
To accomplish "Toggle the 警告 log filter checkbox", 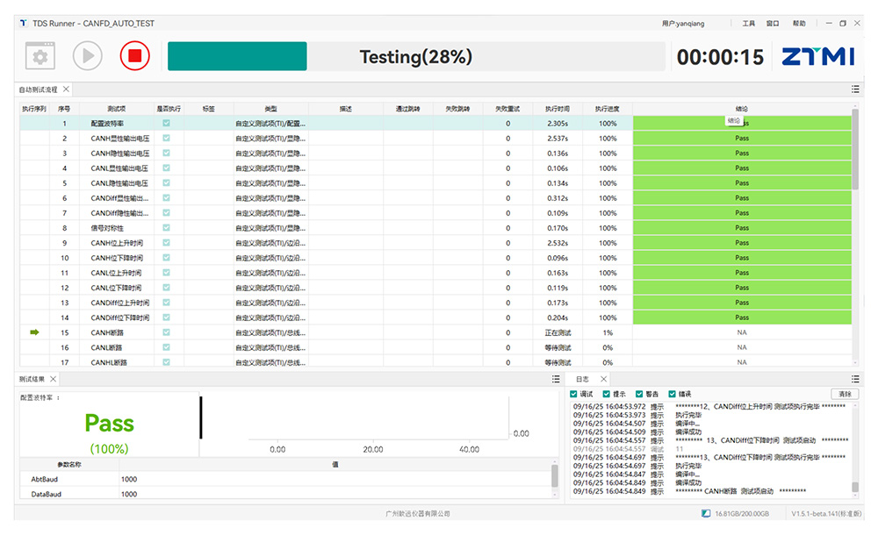I will [x=639, y=394].
